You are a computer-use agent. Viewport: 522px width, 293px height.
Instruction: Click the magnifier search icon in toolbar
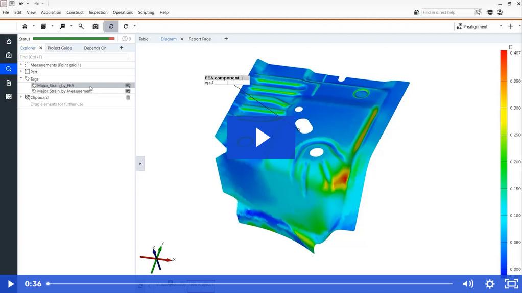tap(81, 26)
